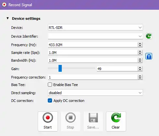Image resolution: width=159 pixels, height=136 pixels.
Task: Click the Record Signal title icon
Action: [4, 5]
